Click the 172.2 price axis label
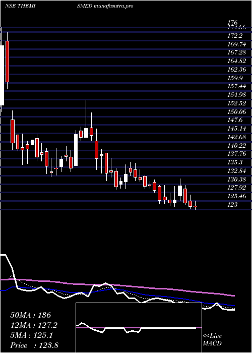 pos(235,35)
